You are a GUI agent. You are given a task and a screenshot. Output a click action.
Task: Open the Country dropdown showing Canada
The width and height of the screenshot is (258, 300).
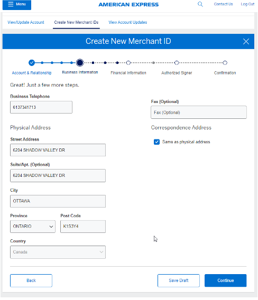pyautogui.click(x=58, y=252)
